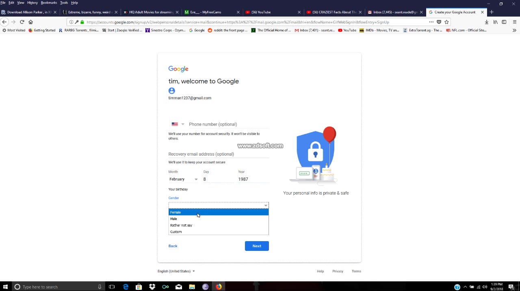This screenshot has height=291, width=520.
Task: Go to the Firefox home page icon
Action: (x=30, y=22)
